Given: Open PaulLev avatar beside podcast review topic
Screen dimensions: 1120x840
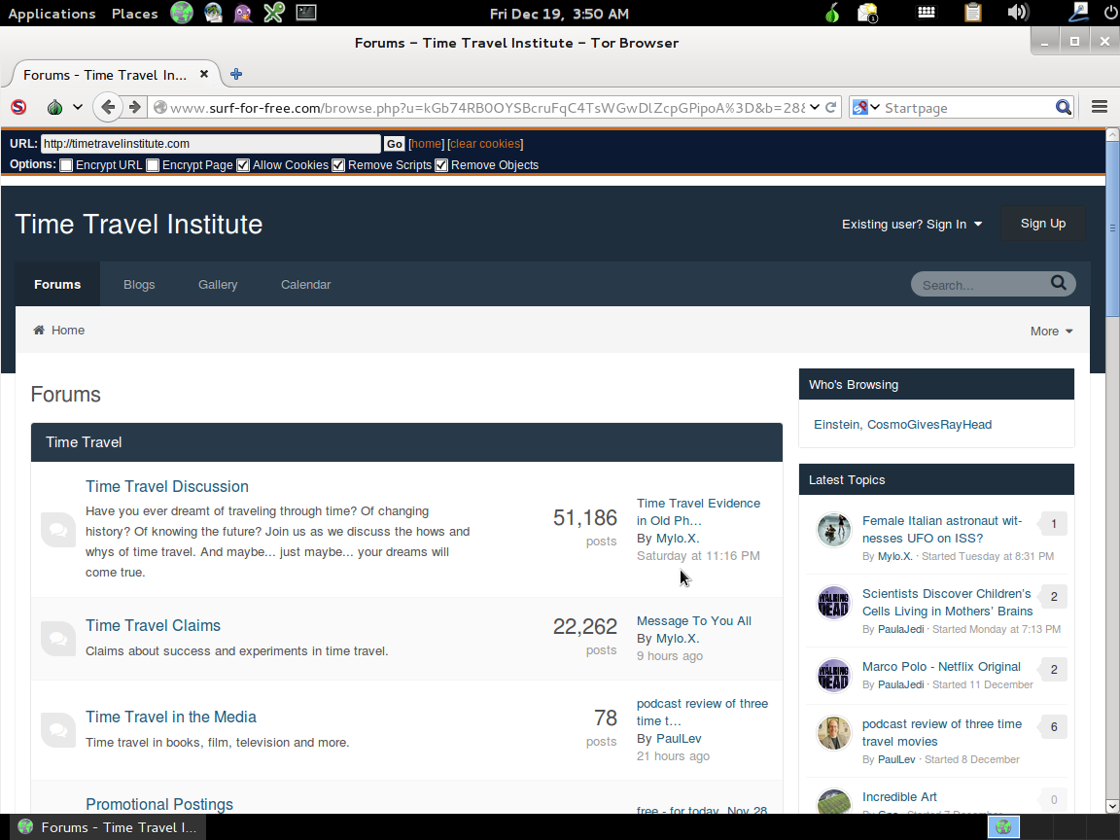Looking at the screenshot, I should (x=833, y=733).
